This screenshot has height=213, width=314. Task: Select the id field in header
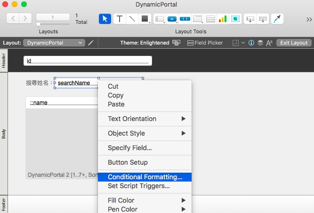point(88,61)
